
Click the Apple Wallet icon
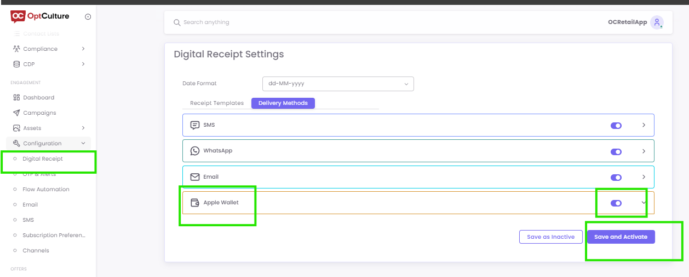click(x=195, y=203)
